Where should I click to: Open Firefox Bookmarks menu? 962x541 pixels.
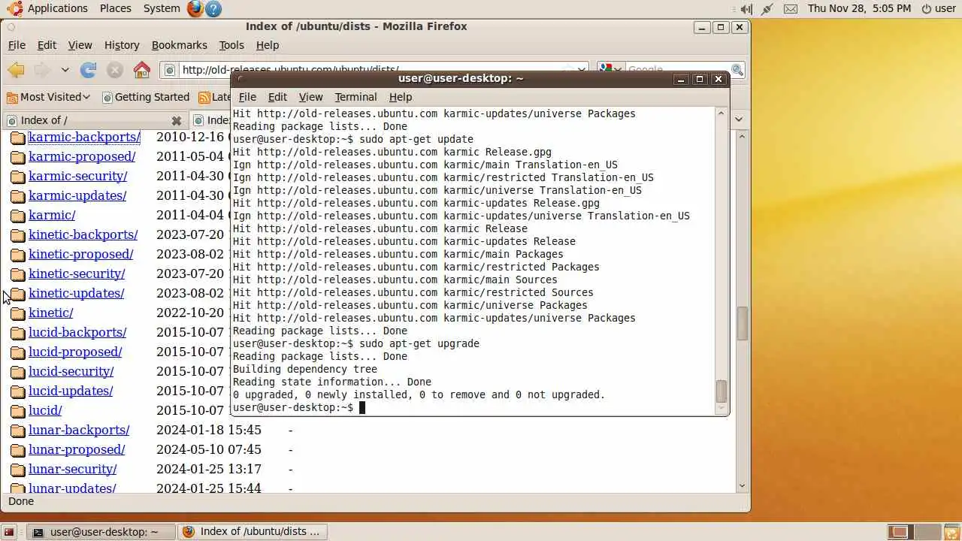pos(179,45)
